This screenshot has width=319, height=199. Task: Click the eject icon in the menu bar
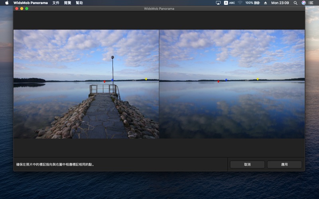[x=266, y=3]
